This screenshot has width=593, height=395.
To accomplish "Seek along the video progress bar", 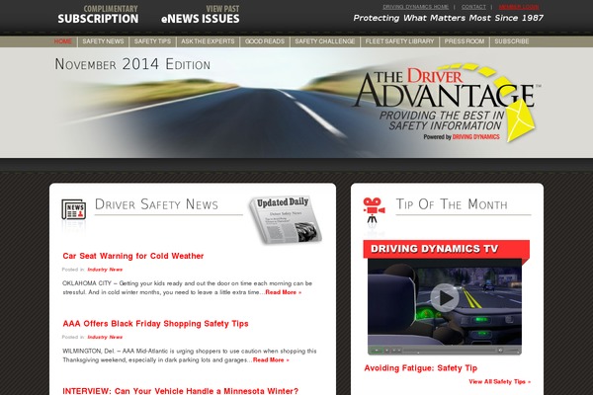I will (450, 351).
